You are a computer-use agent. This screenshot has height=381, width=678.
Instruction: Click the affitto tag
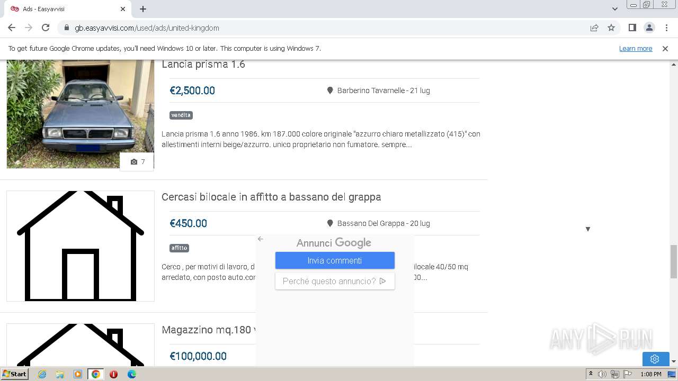pyautogui.click(x=180, y=248)
